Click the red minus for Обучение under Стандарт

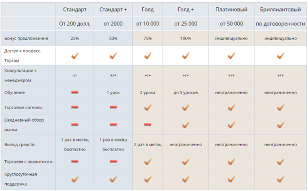tap(74, 92)
